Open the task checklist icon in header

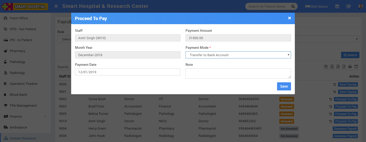[348, 6]
